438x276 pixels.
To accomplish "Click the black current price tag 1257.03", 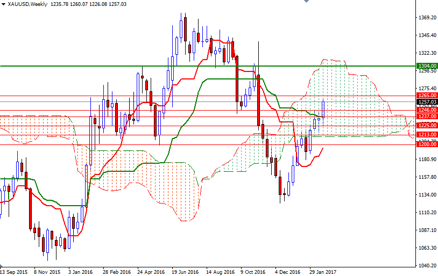I will [427, 101].
